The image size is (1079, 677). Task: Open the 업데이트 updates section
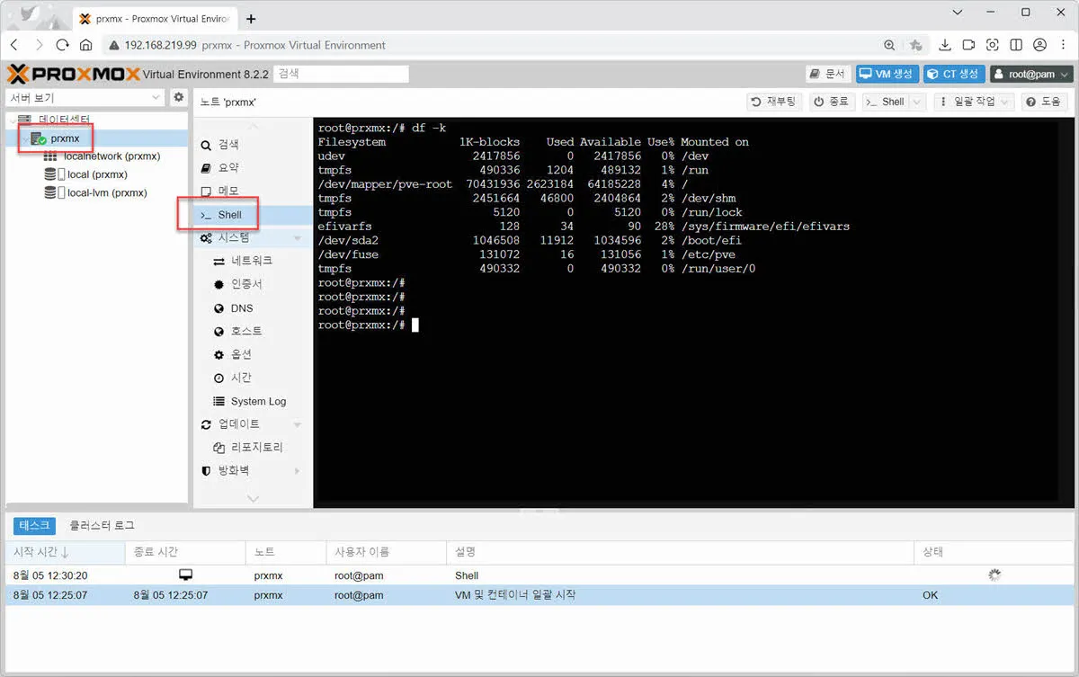(x=239, y=424)
